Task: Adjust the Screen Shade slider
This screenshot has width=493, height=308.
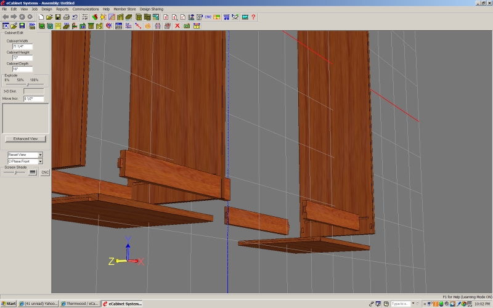Action: pos(15,172)
